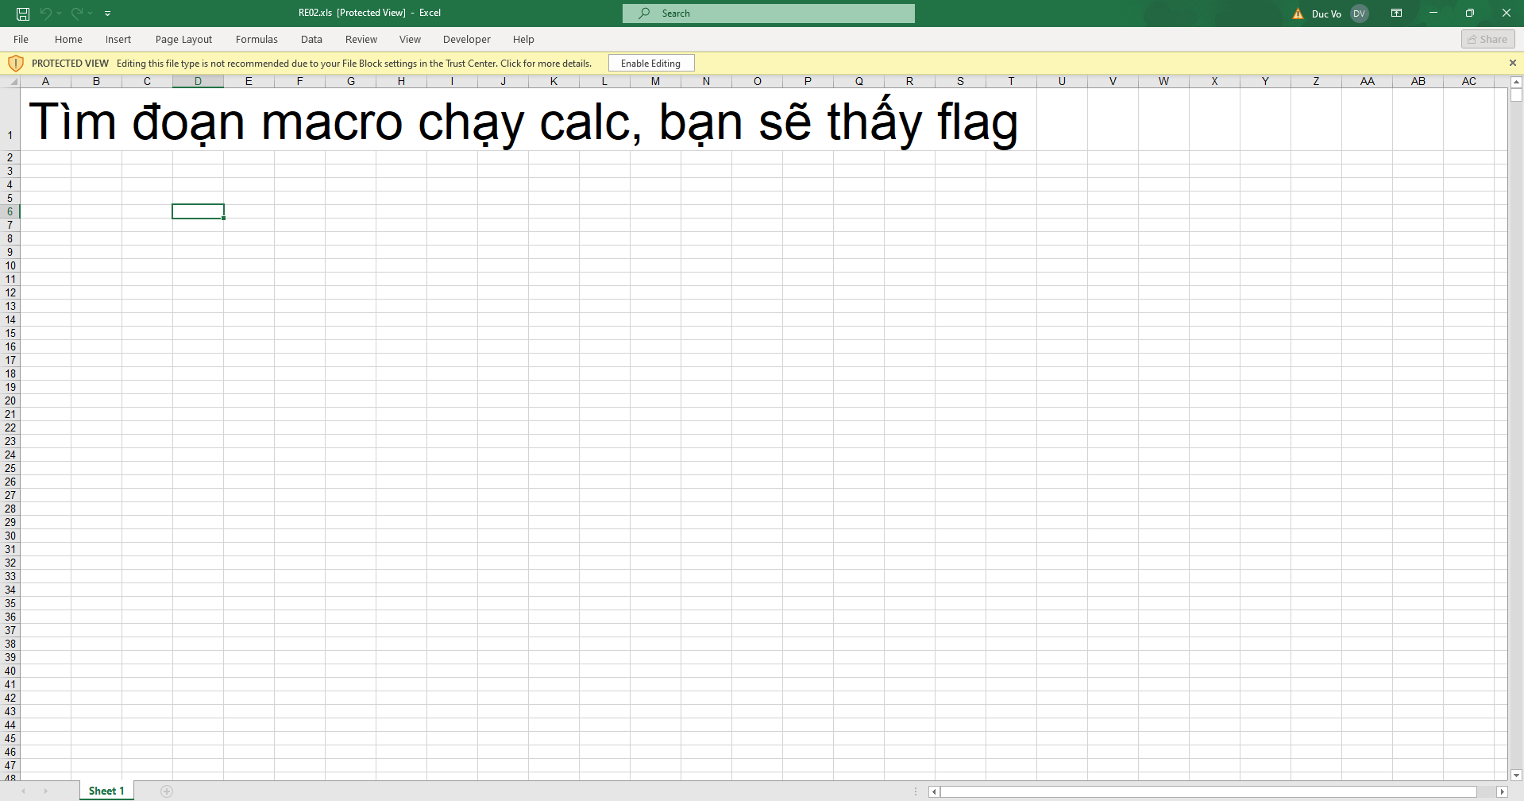The width and height of the screenshot is (1524, 801).
Task: Switch to the Developer ribbon tab
Action: pyautogui.click(x=466, y=39)
